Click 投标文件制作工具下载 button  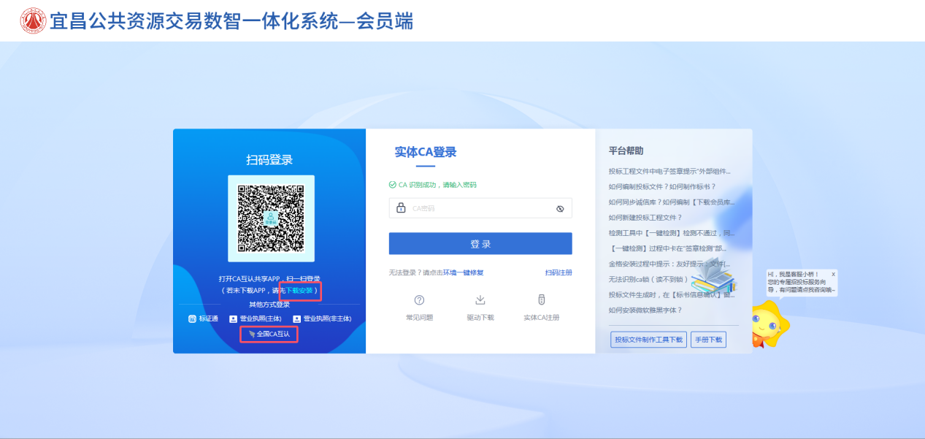tap(648, 340)
